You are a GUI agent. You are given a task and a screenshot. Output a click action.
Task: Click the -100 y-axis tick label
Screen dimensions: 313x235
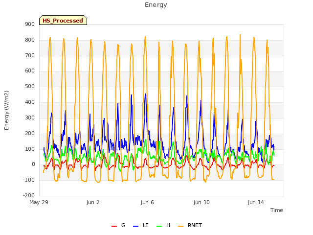tap(29, 180)
